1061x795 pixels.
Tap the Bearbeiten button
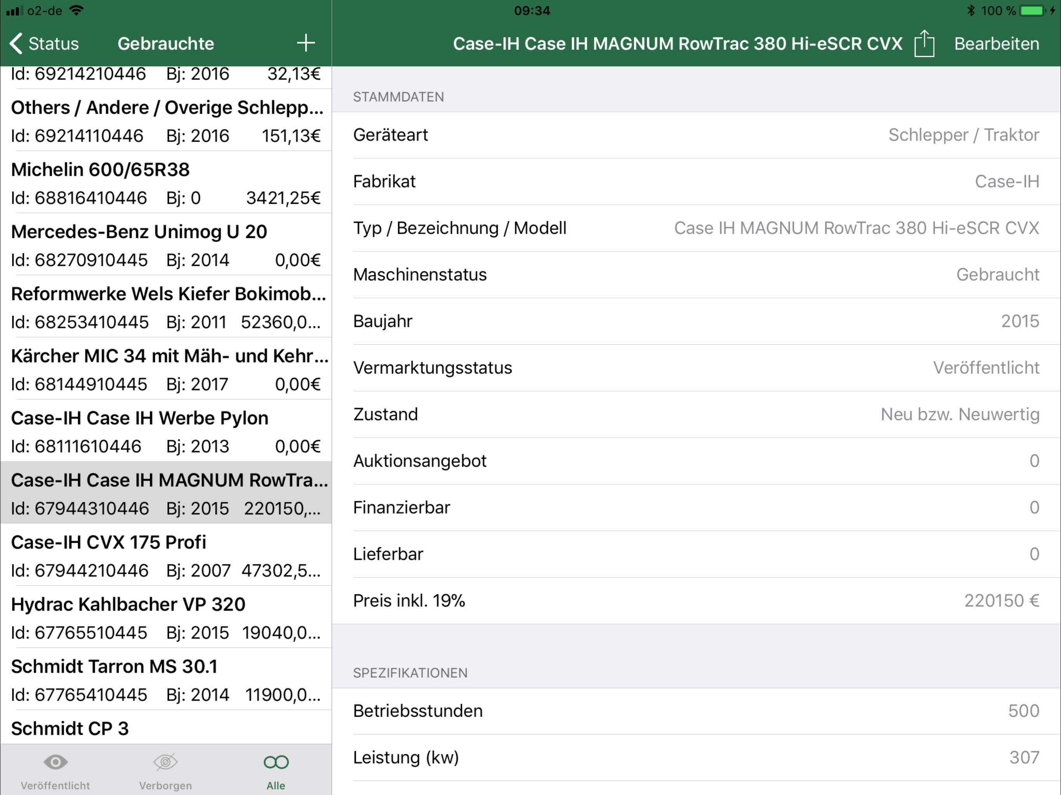(x=997, y=43)
